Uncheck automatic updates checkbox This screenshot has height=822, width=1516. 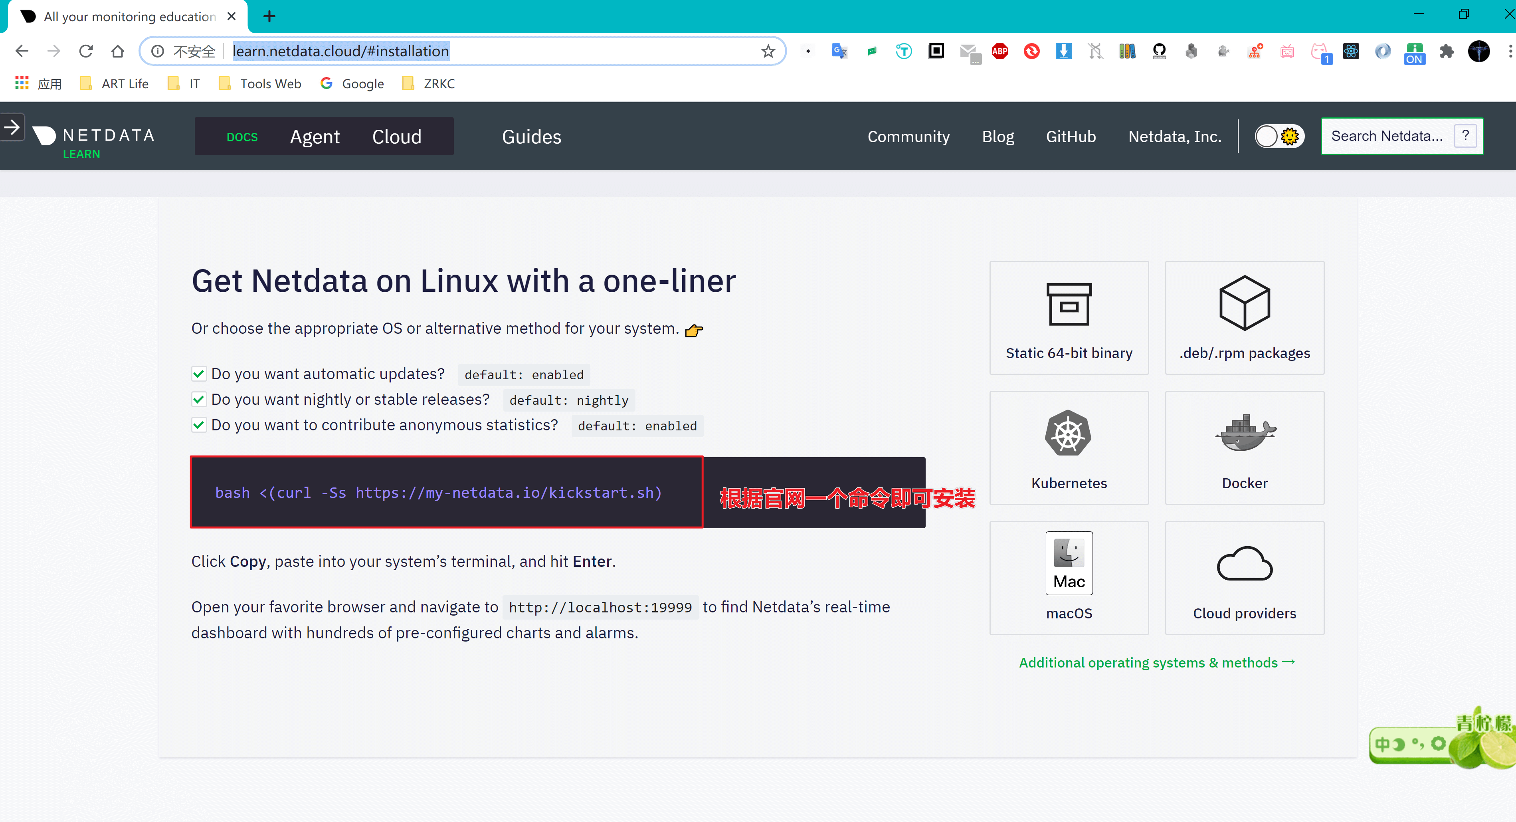coord(199,374)
